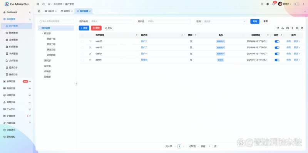
Task: Click the 修改 edit link for user02
Action: (288, 47)
